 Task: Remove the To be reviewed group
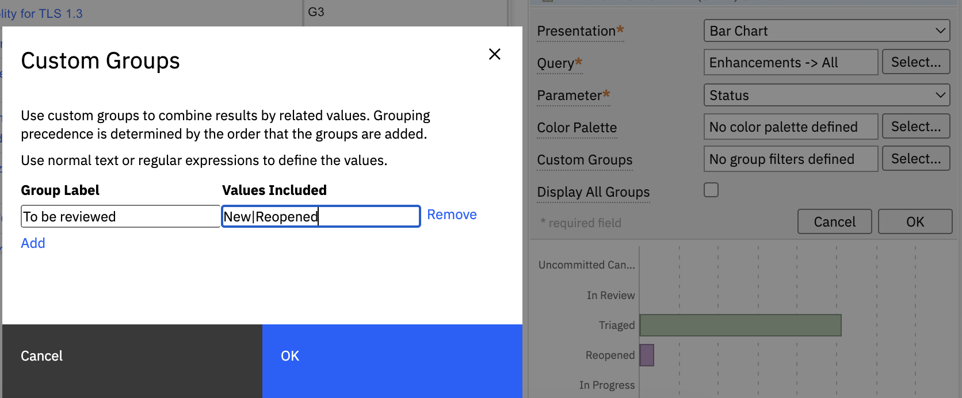tap(451, 215)
